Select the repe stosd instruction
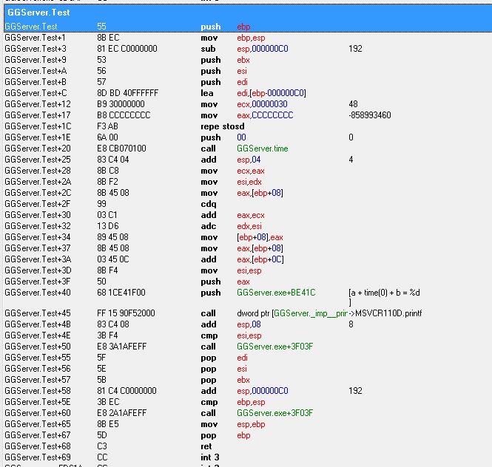The image size is (492, 467). 223,126
